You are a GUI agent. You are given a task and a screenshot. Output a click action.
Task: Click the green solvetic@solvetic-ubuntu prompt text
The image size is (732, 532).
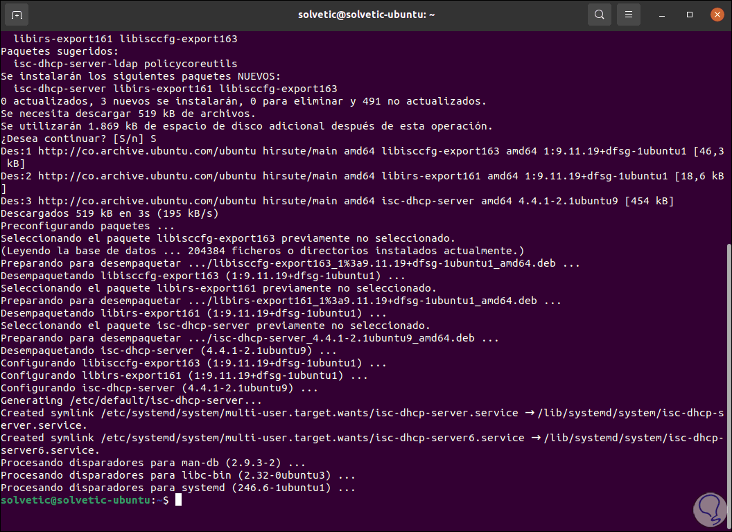click(76, 500)
